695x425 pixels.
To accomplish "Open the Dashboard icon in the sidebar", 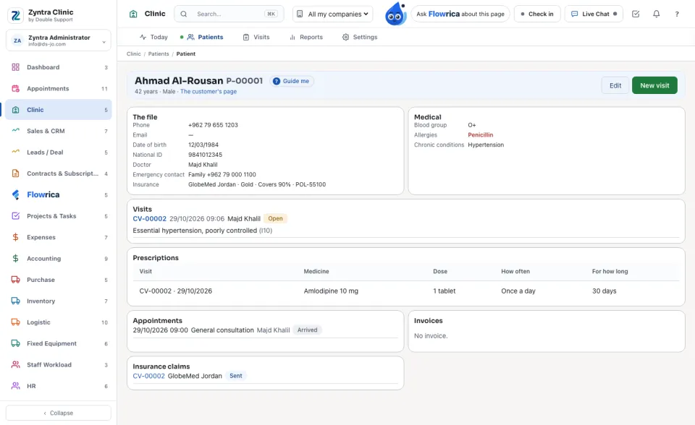I will [x=15, y=67].
